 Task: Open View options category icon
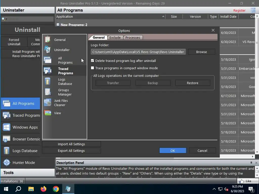click(x=48, y=113)
